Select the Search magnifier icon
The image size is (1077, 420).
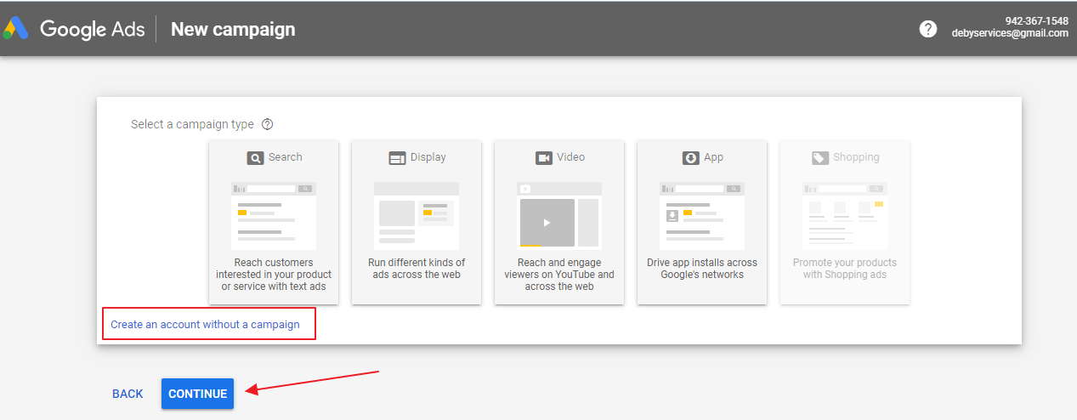click(255, 158)
